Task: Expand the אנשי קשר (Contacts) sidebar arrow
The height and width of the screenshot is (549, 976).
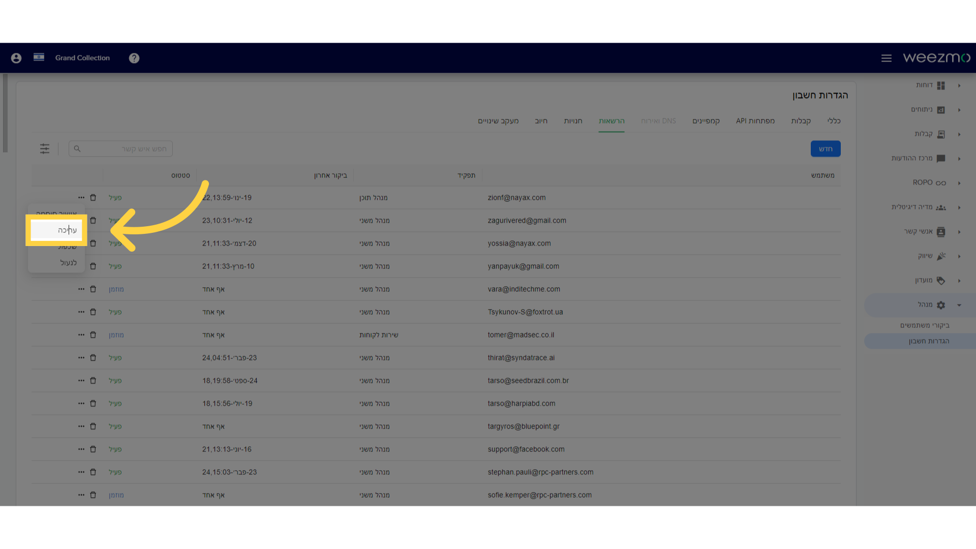Action: 959,232
